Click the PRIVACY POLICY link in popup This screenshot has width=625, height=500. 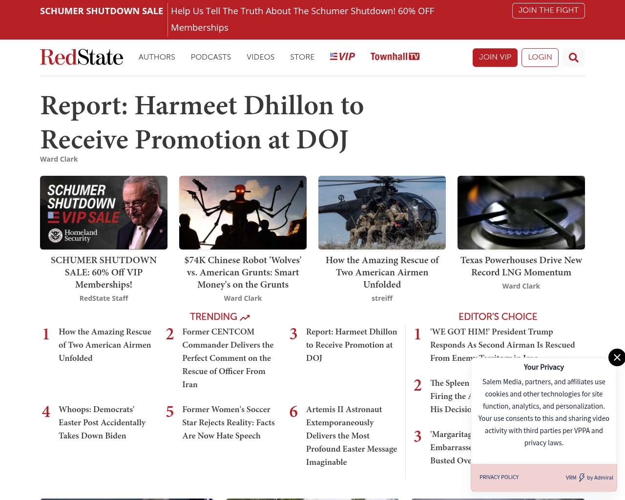(499, 477)
